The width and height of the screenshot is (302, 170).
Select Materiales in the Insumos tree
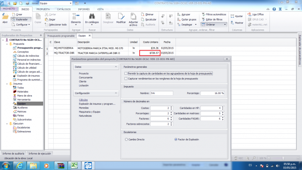point(23,91)
